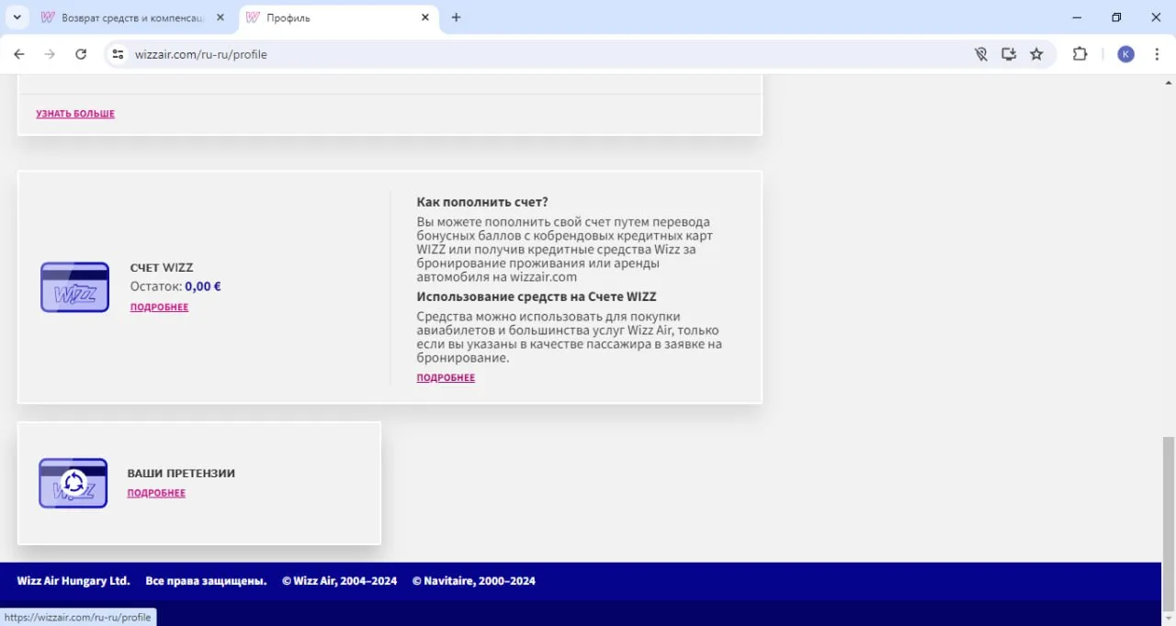Click the Все права защищены. footer text

coord(206,581)
